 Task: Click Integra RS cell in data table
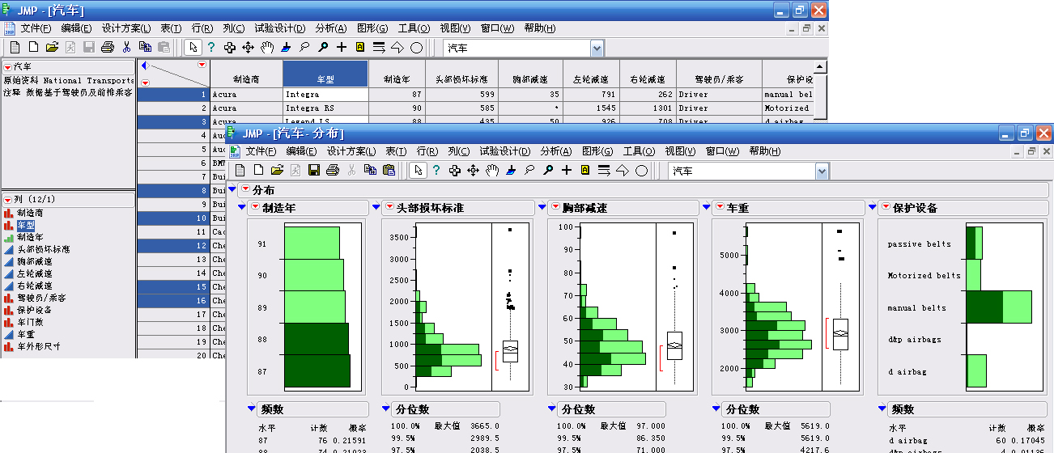point(325,108)
